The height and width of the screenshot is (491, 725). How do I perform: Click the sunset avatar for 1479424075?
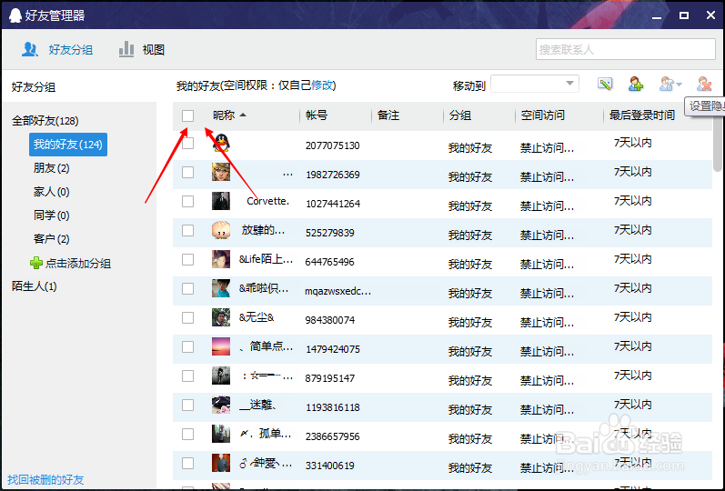pos(221,346)
